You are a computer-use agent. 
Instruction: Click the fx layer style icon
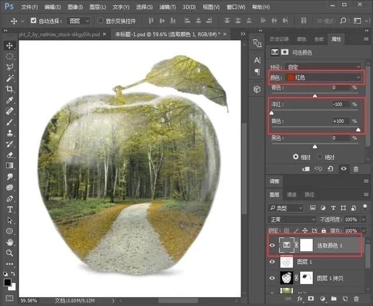pos(301,298)
